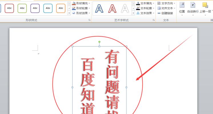This screenshot has width=213, height=114.
Task: Open the 文本轮廓 dropdown arrow
Action: point(154,8)
